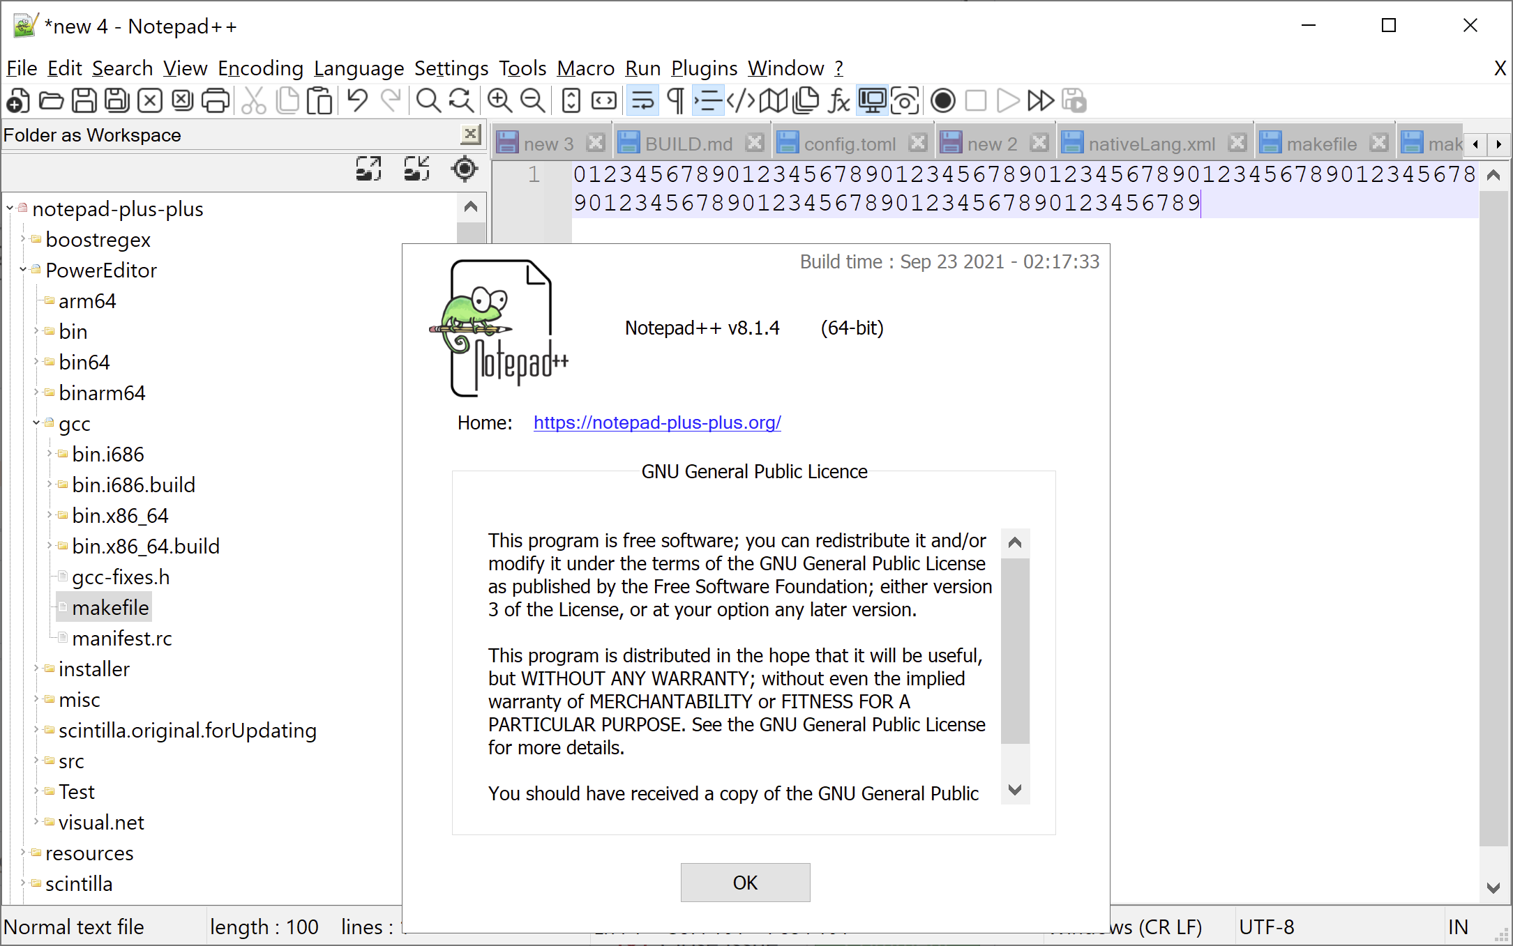Expand the src folder

[x=36, y=760]
